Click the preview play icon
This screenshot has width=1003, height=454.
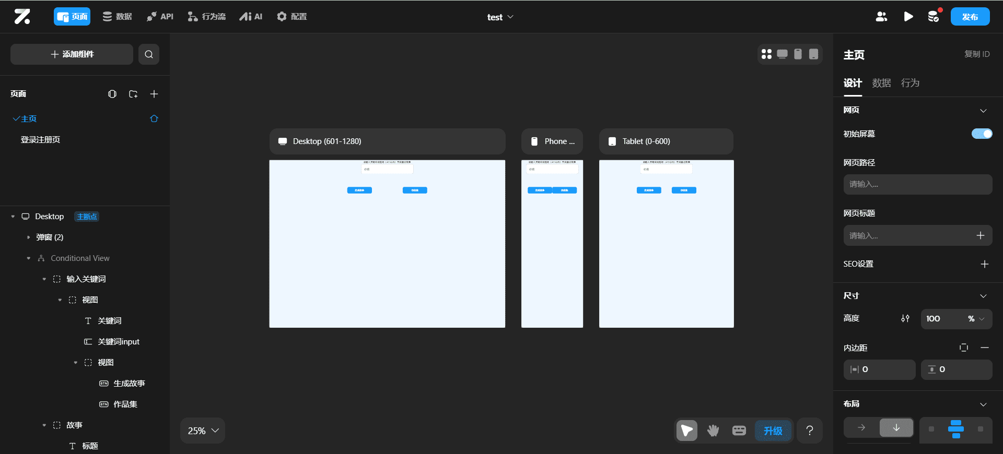pos(908,17)
